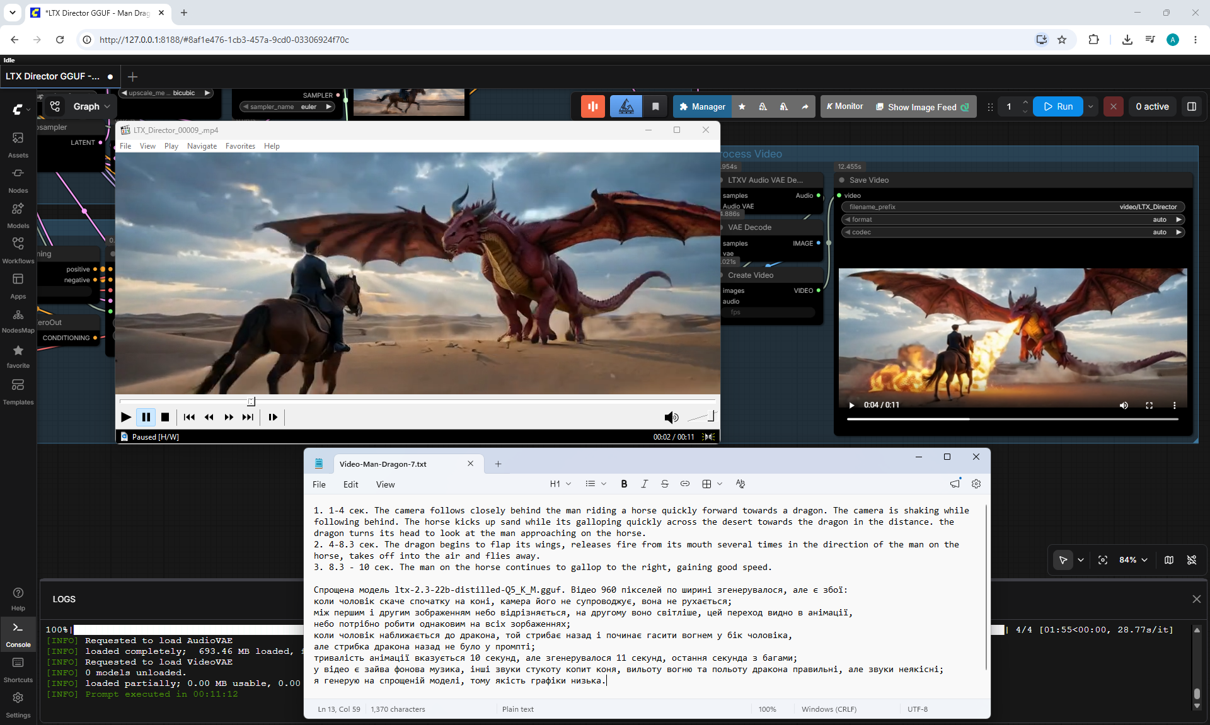Fit view icon in ComfyUI canvas toolbar
This screenshot has height=725, width=1210.
(x=1103, y=560)
